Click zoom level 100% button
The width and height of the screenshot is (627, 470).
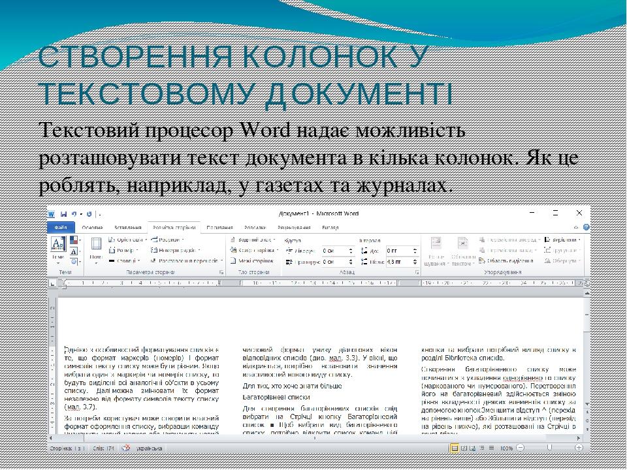506,448
